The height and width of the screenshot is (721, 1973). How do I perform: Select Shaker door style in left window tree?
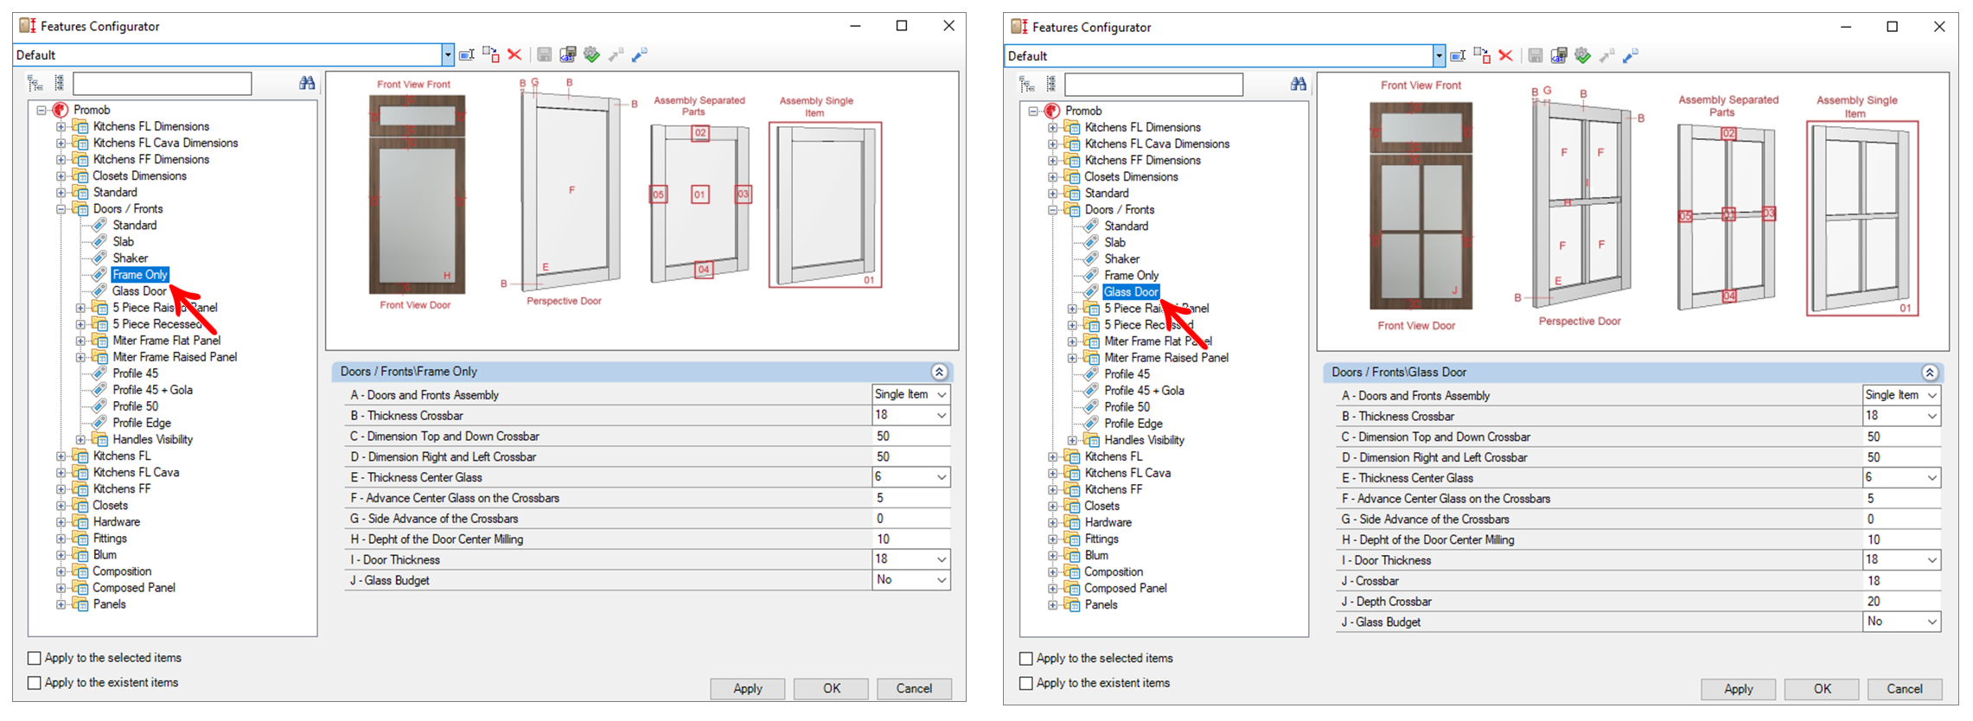(130, 258)
